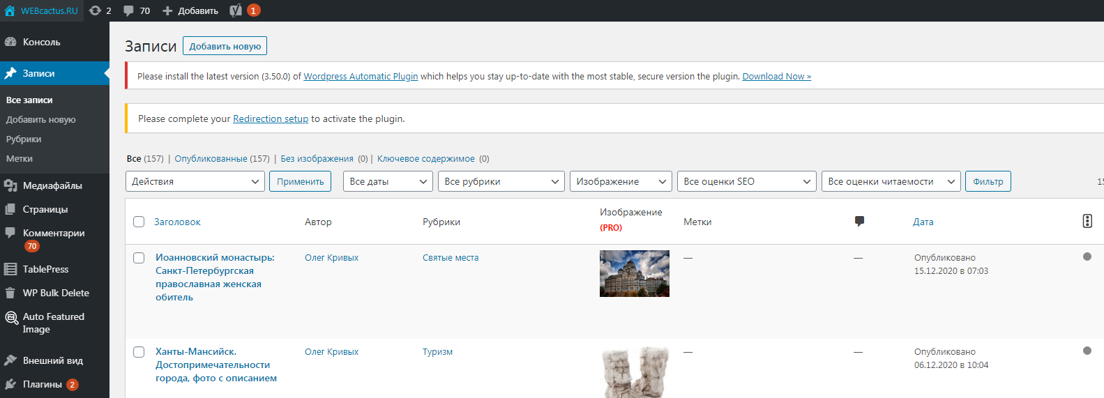
Task: Open the Все рубрики category dropdown
Action: click(x=501, y=181)
